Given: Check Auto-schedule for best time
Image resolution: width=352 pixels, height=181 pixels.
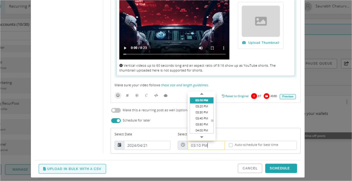Looking at the screenshot, I should coord(230,145).
